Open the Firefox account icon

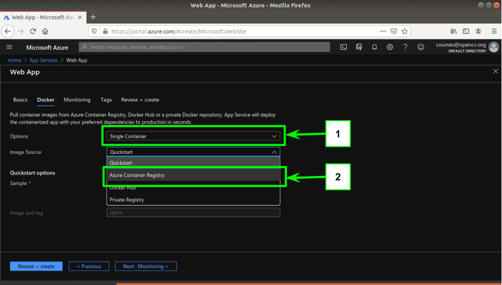tap(478, 31)
